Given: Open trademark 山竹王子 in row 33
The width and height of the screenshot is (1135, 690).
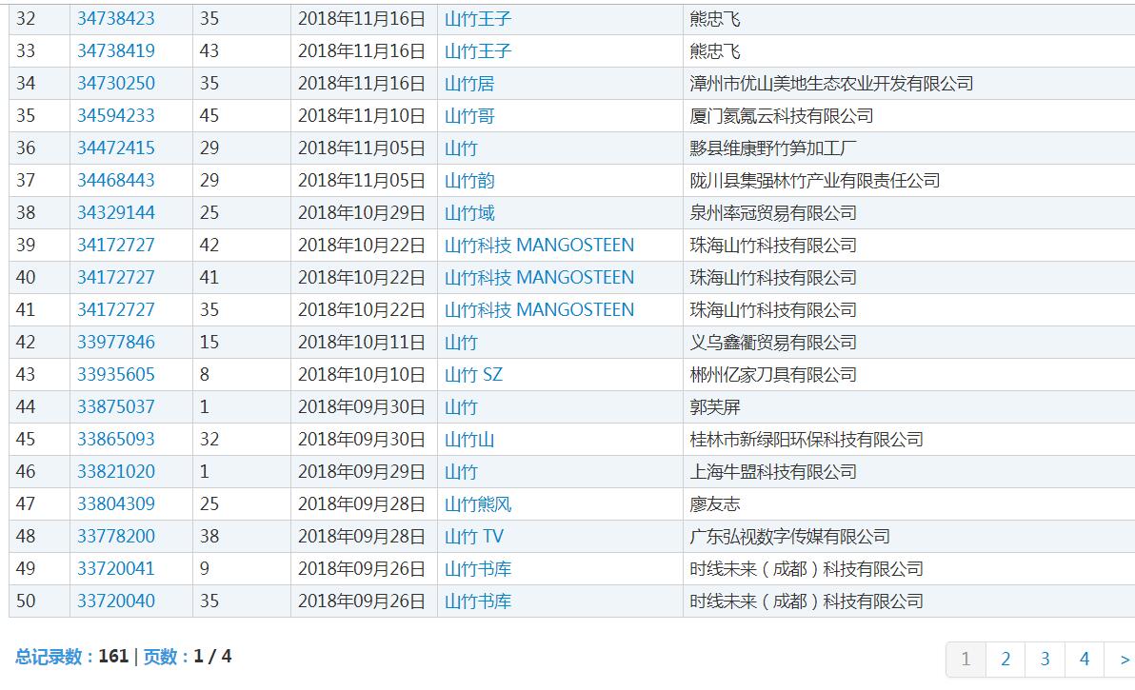Looking at the screenshot, I should 478,51.
